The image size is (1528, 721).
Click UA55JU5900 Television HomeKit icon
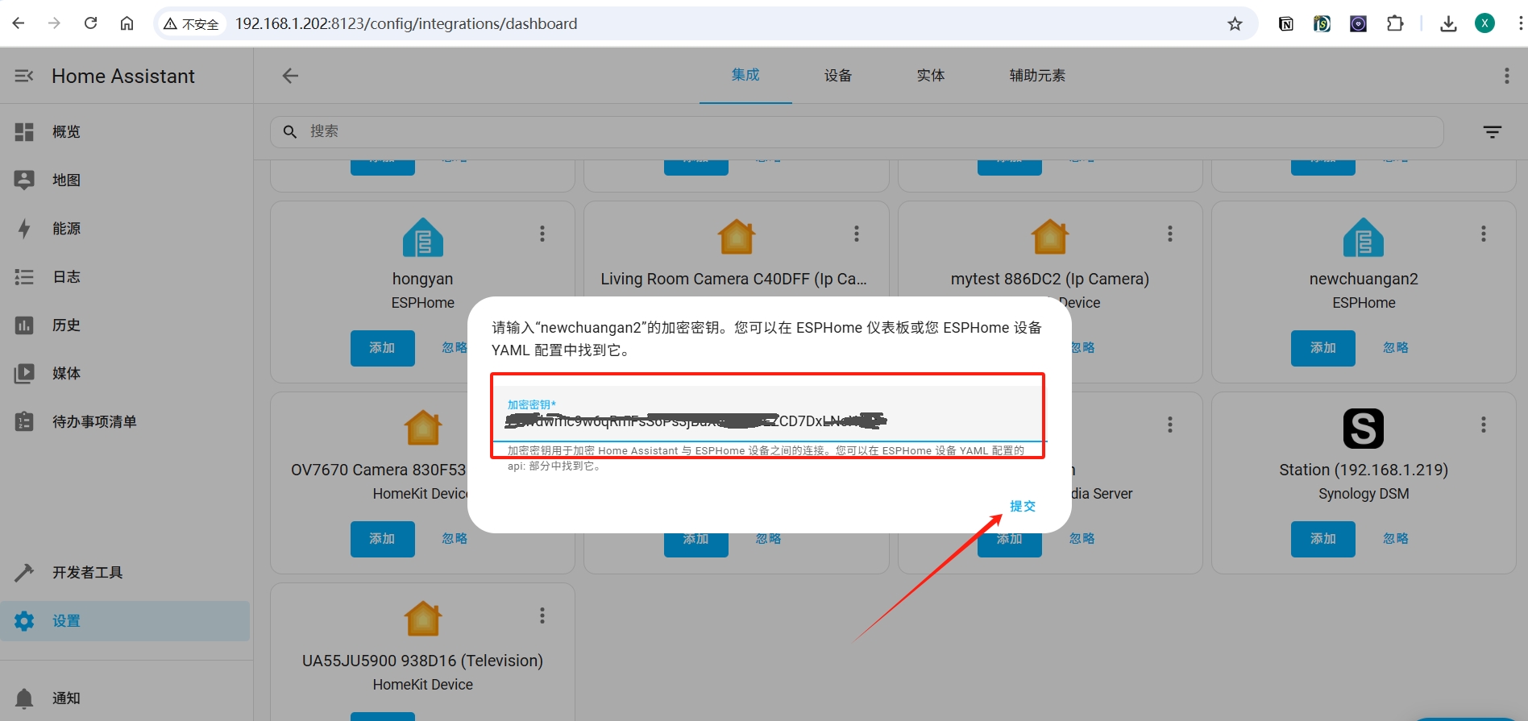pyautogui.click(x=423, y=619)
